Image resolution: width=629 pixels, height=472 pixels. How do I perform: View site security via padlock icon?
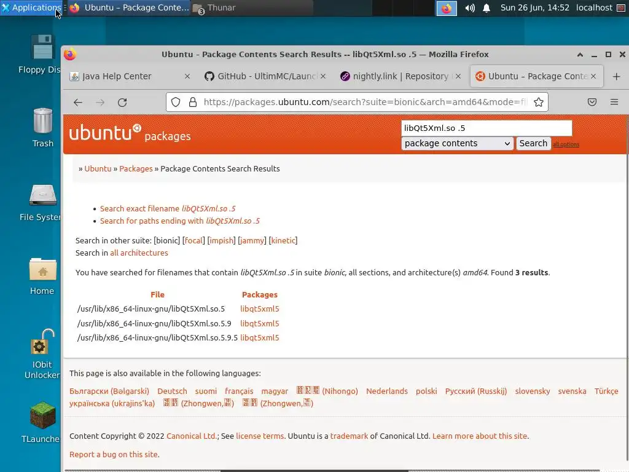pyautogui.click(x=193, y=102)
